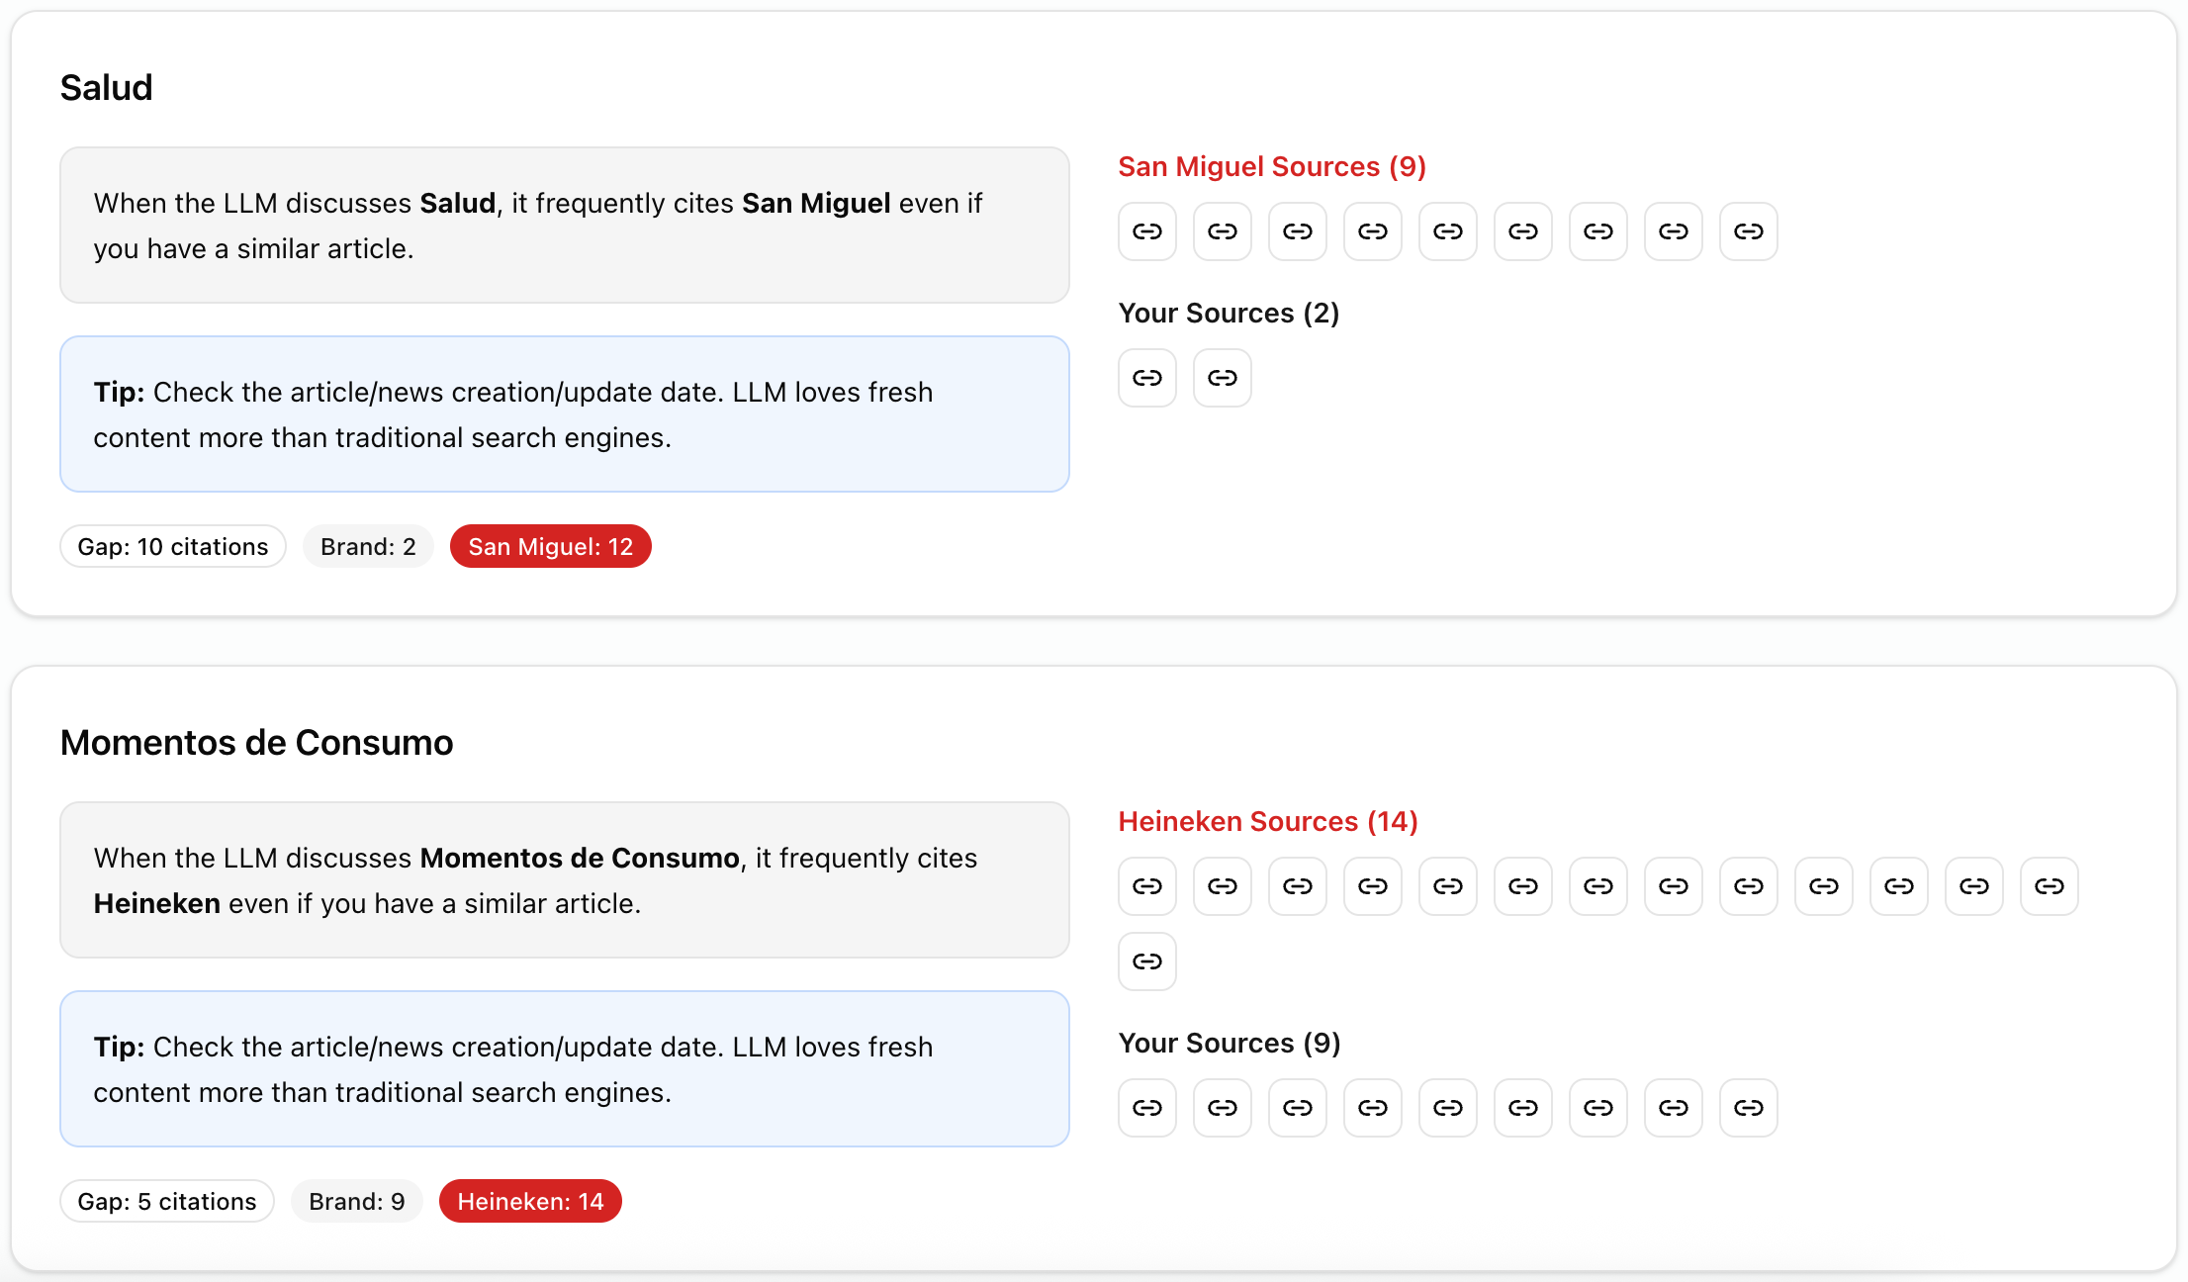
Task: Select the red San Miguel: 12 badge
Action: [x=550, y=545]
